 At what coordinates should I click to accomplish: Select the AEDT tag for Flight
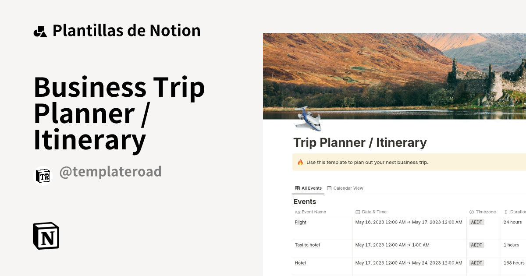pos(476,222)
